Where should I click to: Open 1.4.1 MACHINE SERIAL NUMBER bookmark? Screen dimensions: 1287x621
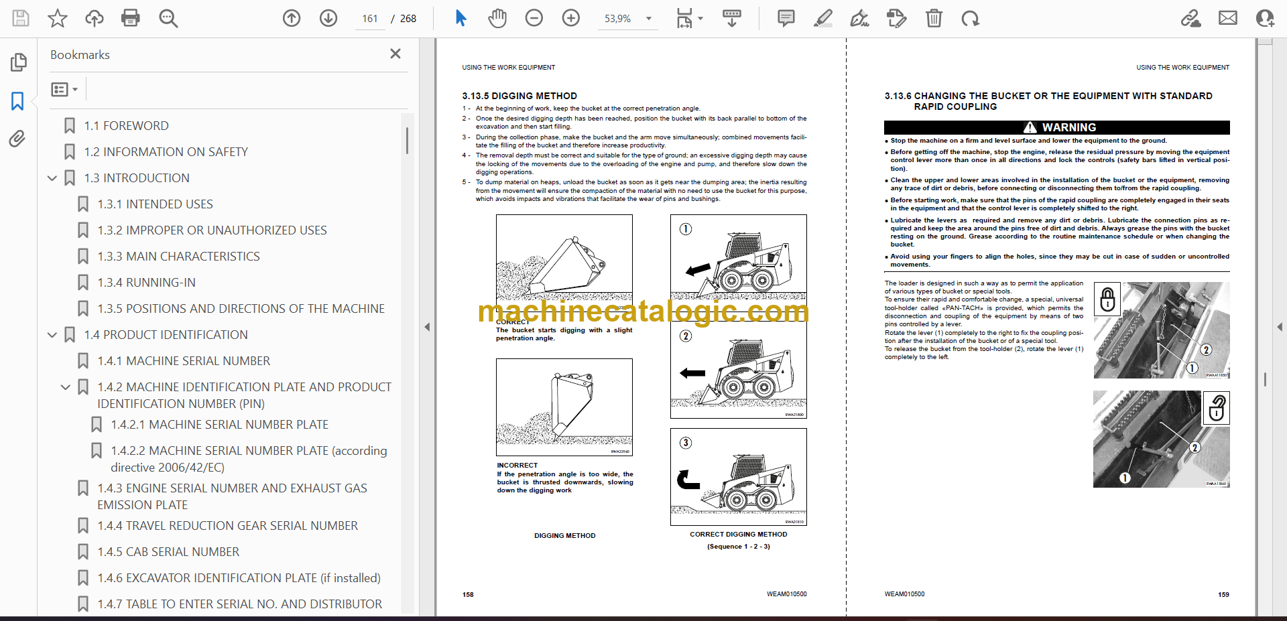[x=184, y=361]
